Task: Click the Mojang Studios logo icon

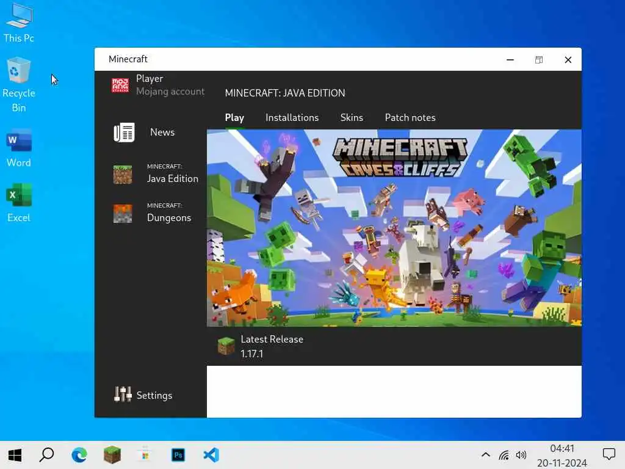Action: 120,85
